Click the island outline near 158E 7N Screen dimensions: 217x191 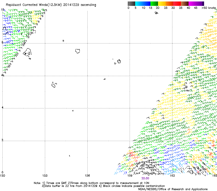click(x=119, y=61)
